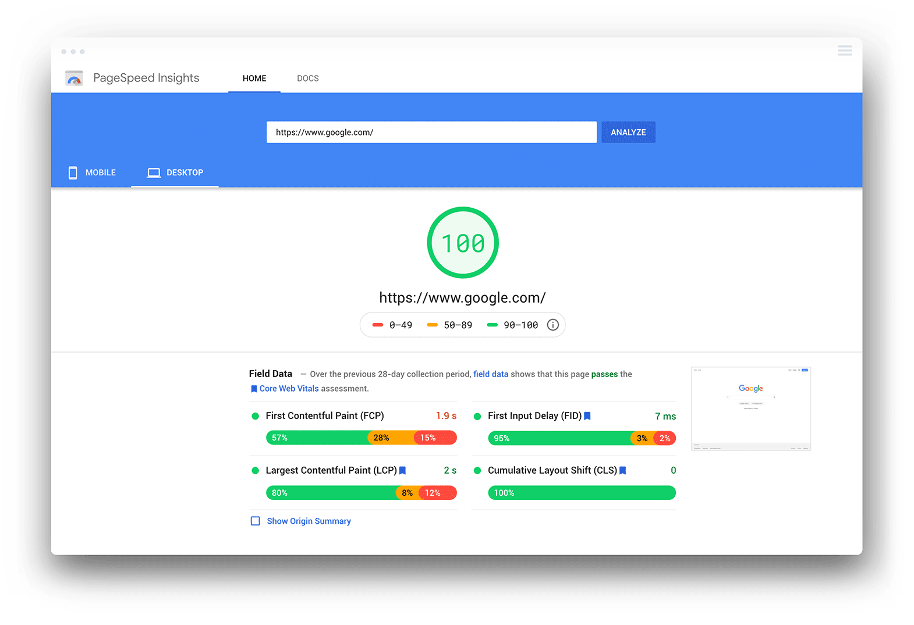
Task: Click the green 95% FID bar segment
Action: click(x=560, y=438)
